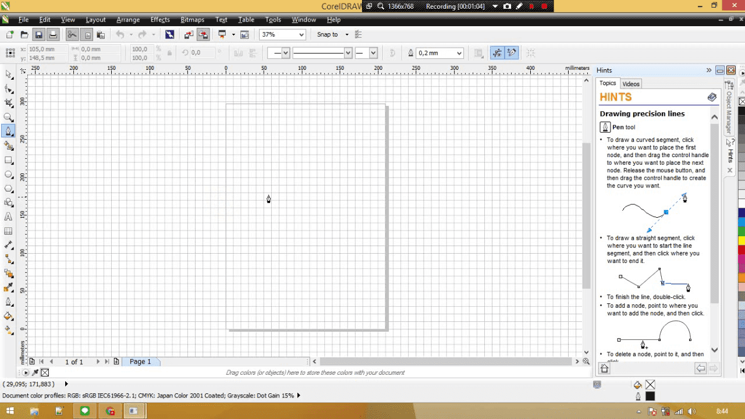Pick the Ellipse tool
Viewport: 745px width, 419px height.
tap(9, 175)
